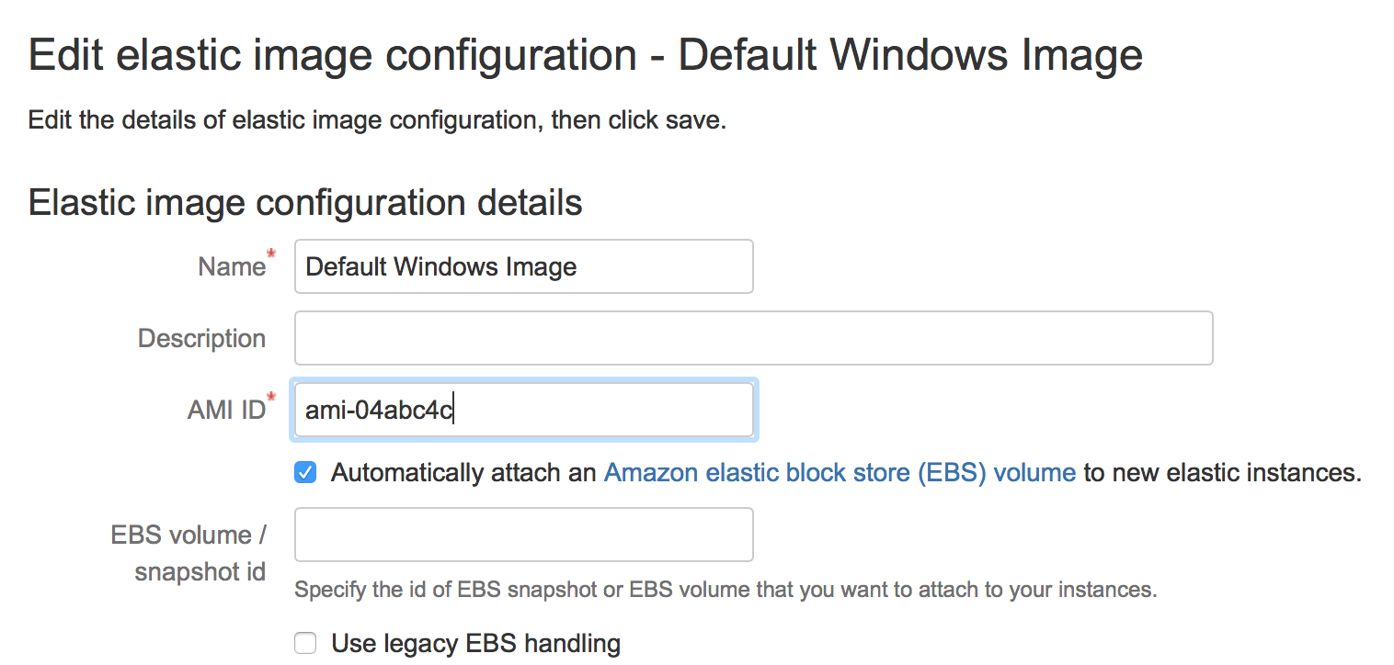Click the Name field label
This screenshot has width=1394, height=665.
pyautogui.click(x=231, y=266)
